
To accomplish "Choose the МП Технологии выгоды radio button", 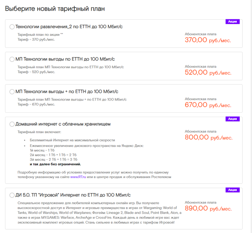I will point(12,59).
